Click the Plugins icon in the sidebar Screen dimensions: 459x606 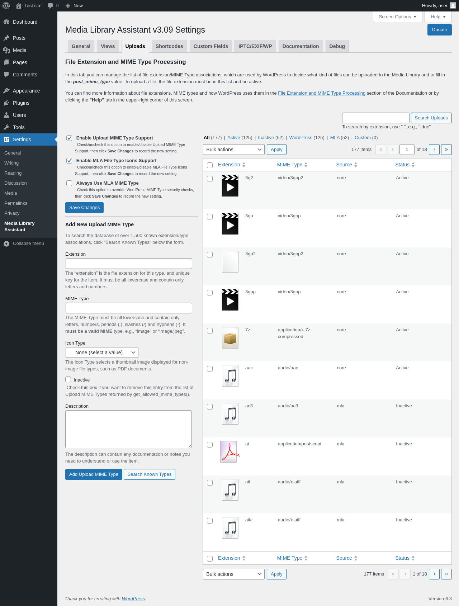click(x=6, y=103)
